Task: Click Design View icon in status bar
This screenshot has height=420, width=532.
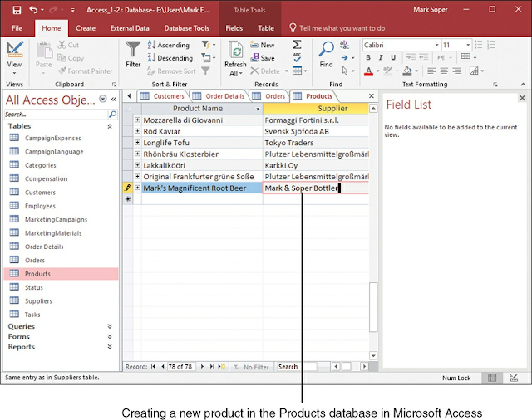Action: pyautogui.click(x=514, y=378)
